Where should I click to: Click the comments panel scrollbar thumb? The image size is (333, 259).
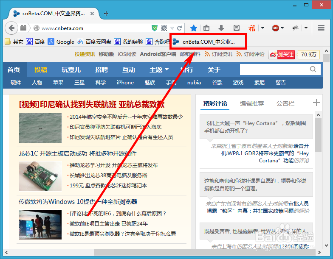(x=318, y=135)
